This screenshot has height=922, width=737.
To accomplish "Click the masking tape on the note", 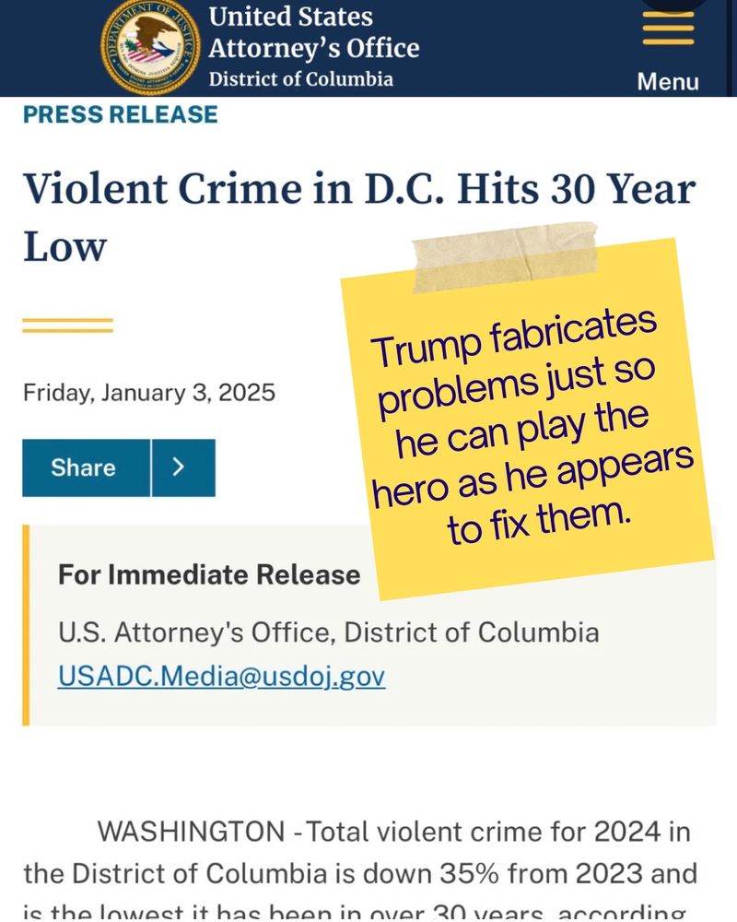I will (505, 256).
